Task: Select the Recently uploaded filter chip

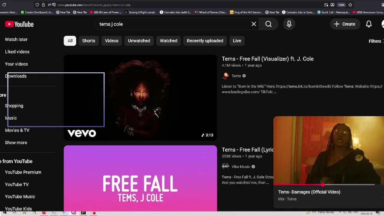Action: [205, 41]
